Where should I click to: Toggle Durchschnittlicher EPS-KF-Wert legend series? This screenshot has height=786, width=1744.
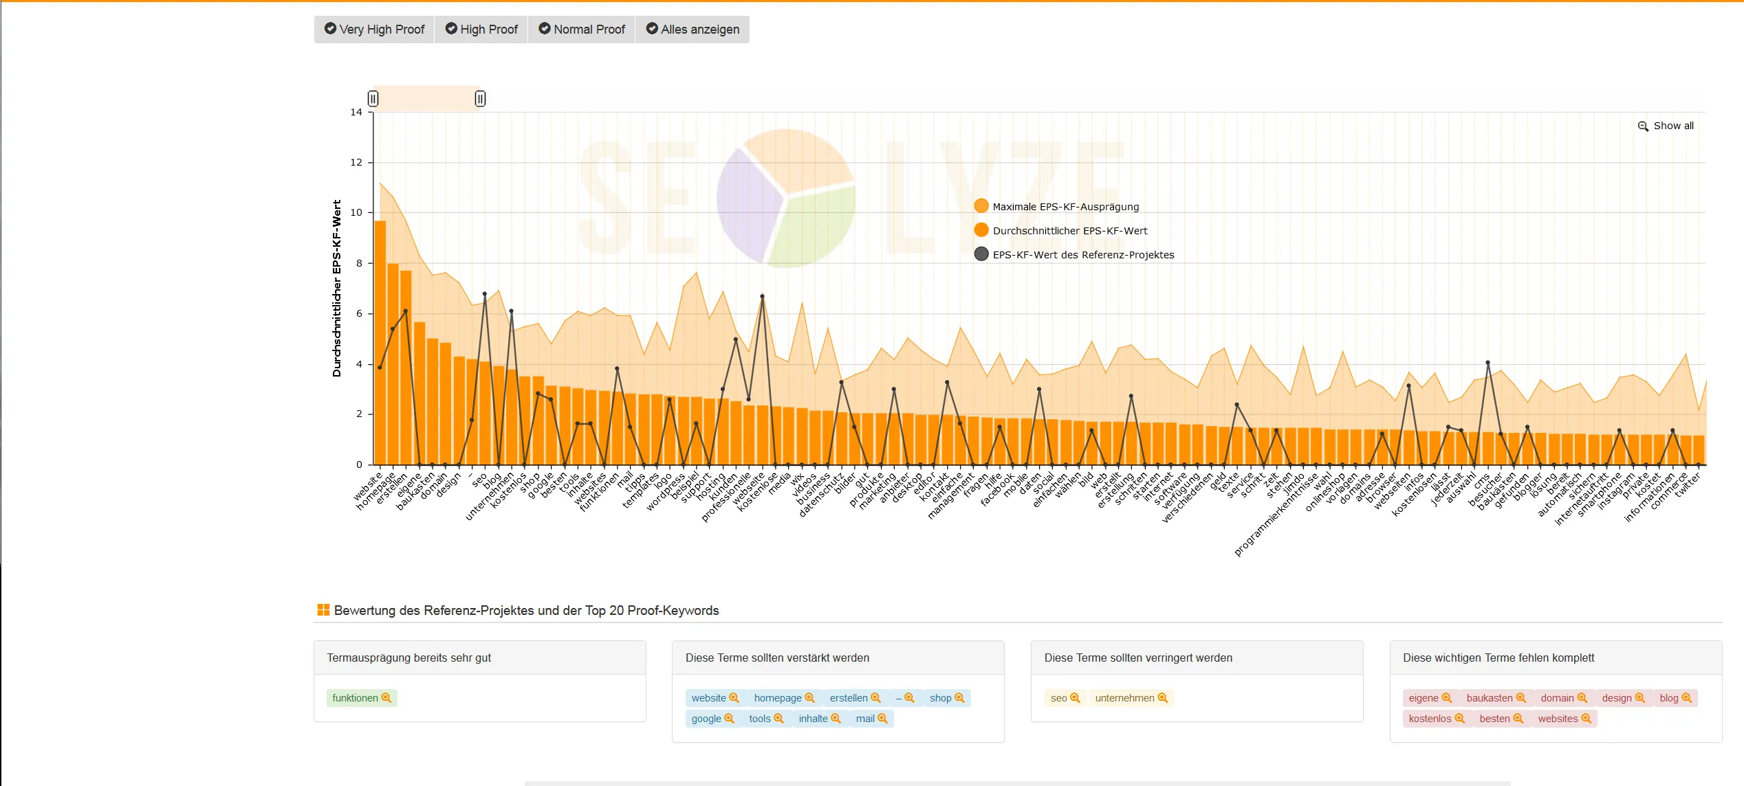pyautogui.click(x=1069, y=231)
